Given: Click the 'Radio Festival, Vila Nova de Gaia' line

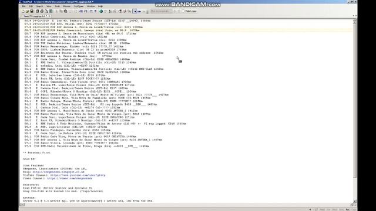Looking at the screenshot, I should [x=88, y=114].
